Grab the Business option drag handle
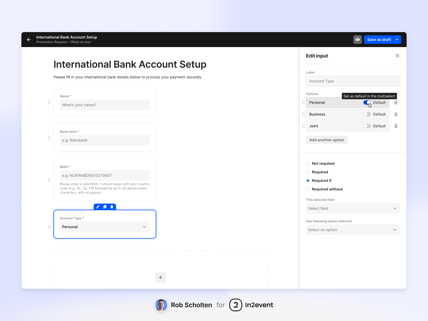 303,114
